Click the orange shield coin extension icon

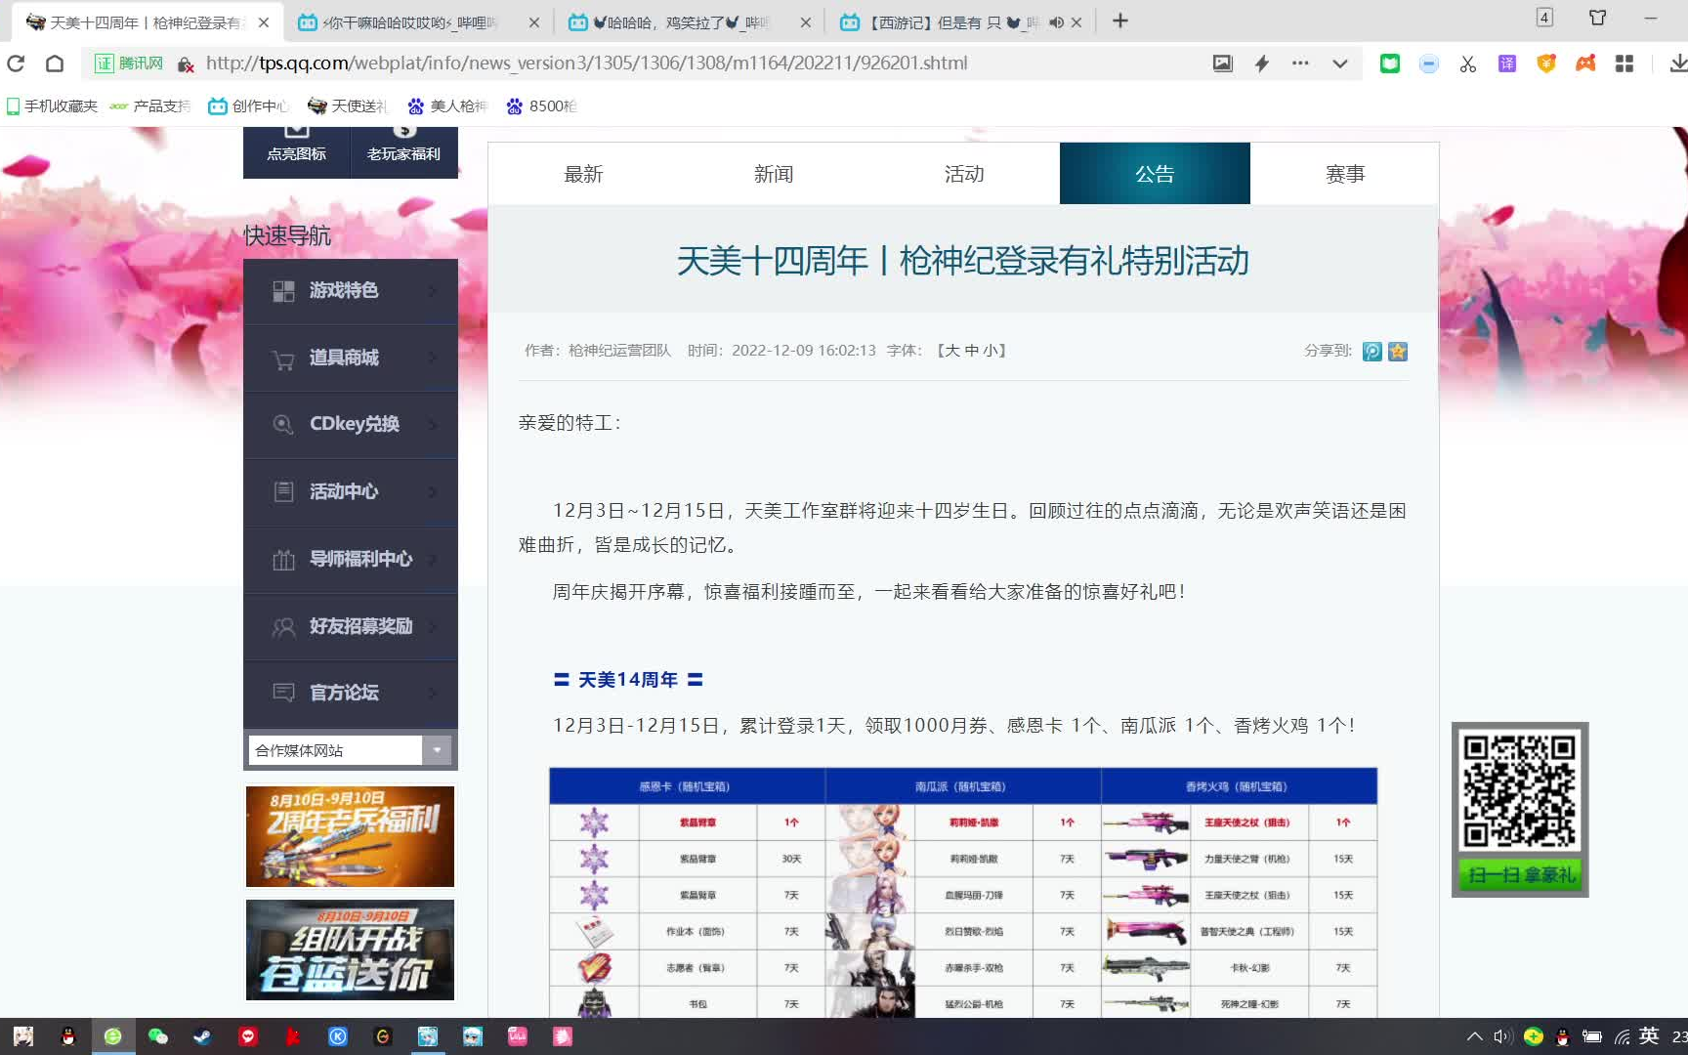(1546, 63)
